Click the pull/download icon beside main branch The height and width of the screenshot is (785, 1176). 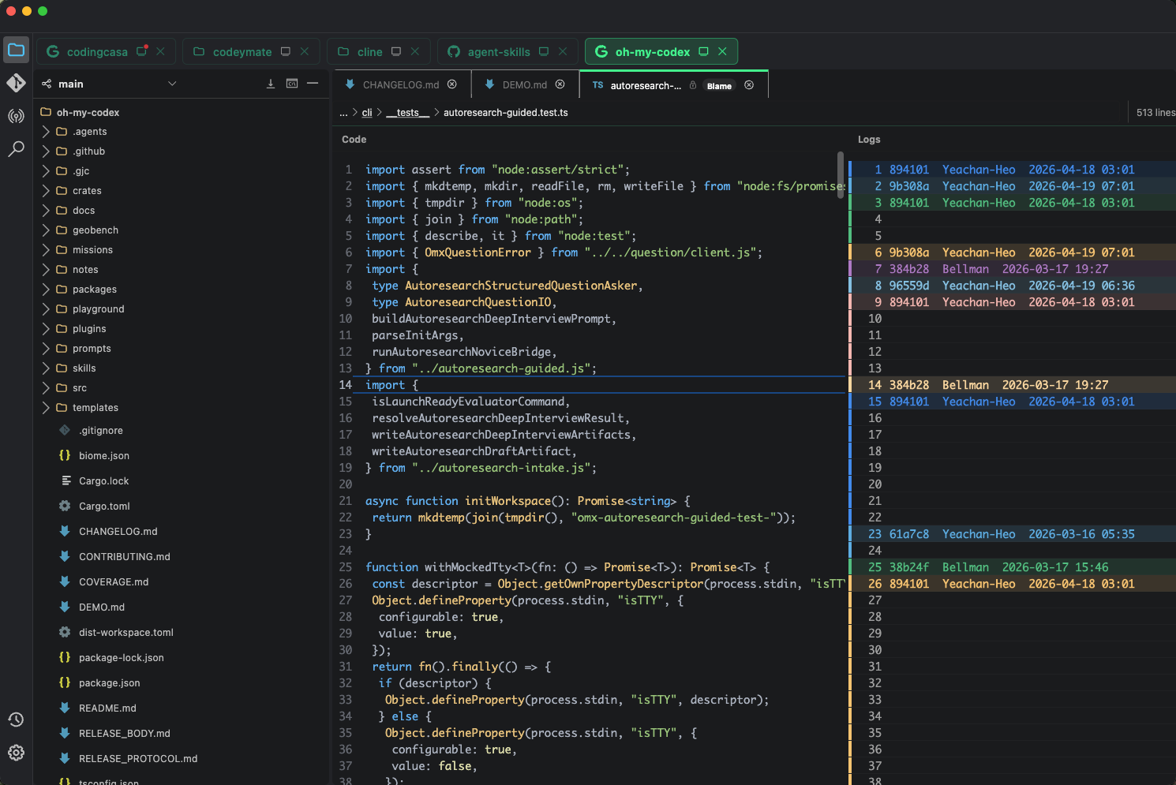tap(271, 84)
